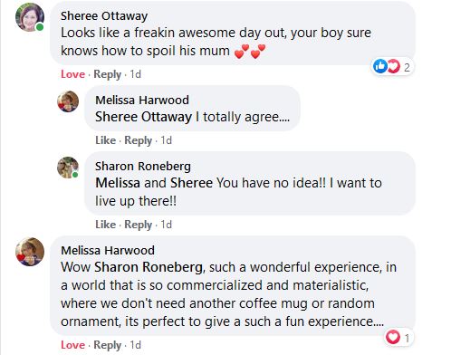Open Melissa Harwood's avatar on bottom comment

tap(30, 252)
